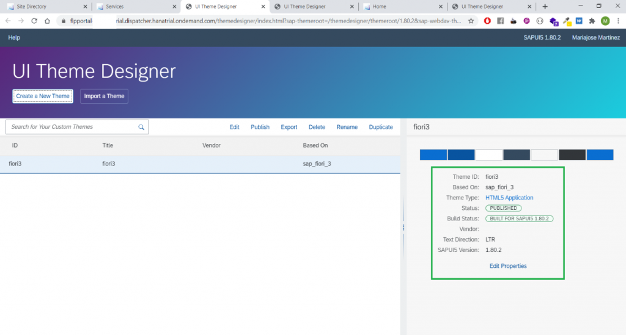Click the near-black color swatch

[x=572, y=155]
